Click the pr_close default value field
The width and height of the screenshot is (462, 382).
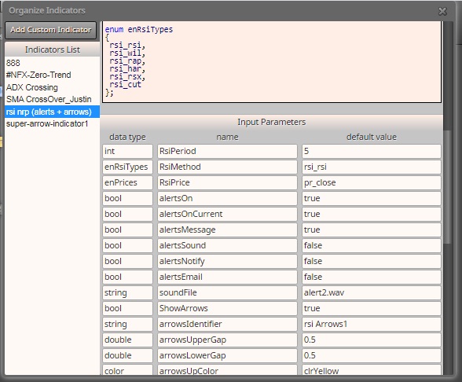click(x=371, y=182)
